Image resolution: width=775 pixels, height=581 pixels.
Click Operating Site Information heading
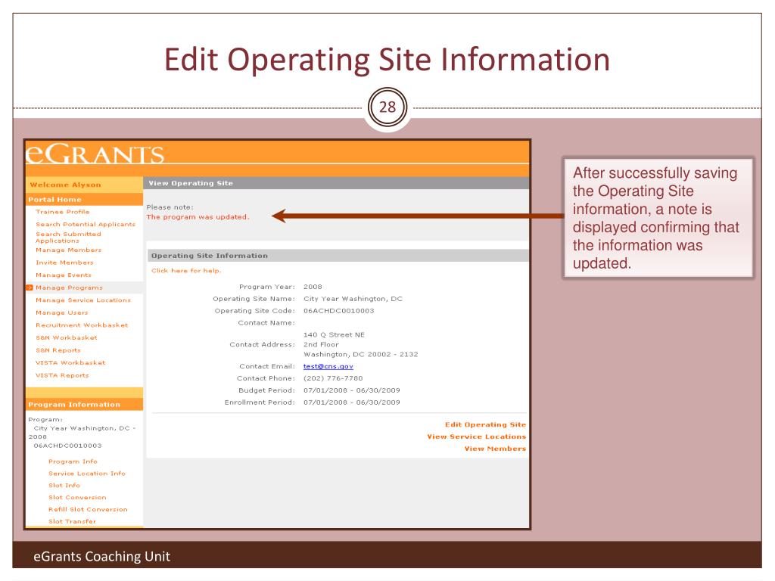210,256
